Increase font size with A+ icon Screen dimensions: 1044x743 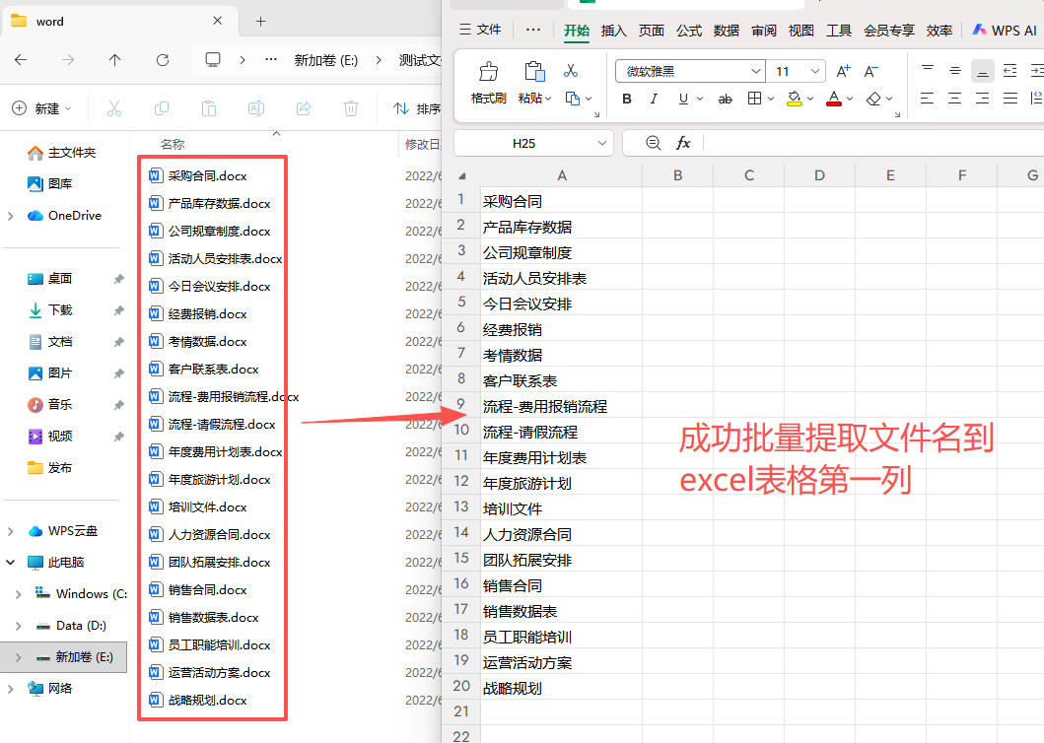[844, 71]
